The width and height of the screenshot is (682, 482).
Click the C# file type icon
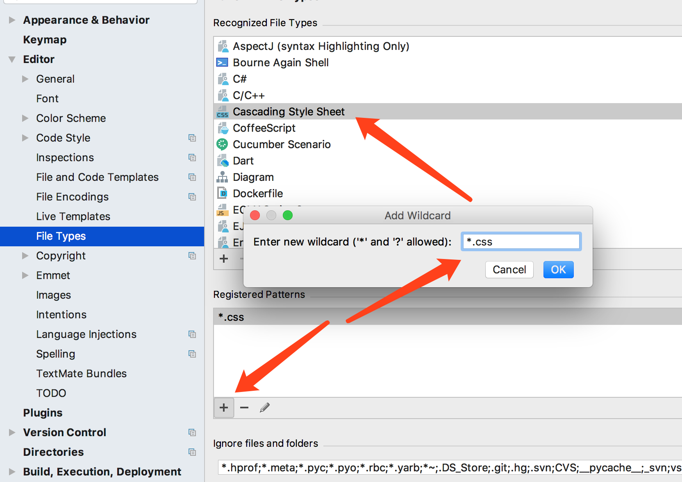(x=223, y=79)
